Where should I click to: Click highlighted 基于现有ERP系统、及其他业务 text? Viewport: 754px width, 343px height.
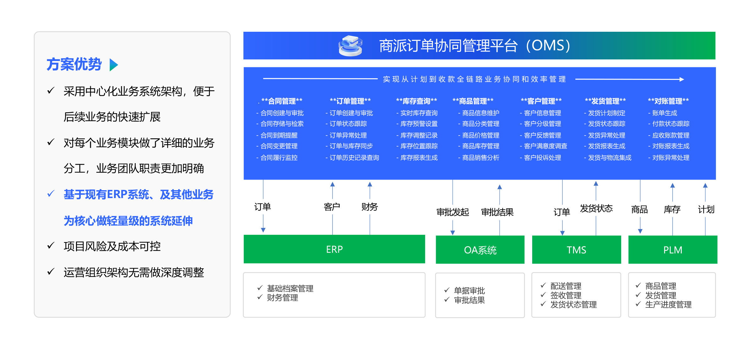tap(139, 194)
